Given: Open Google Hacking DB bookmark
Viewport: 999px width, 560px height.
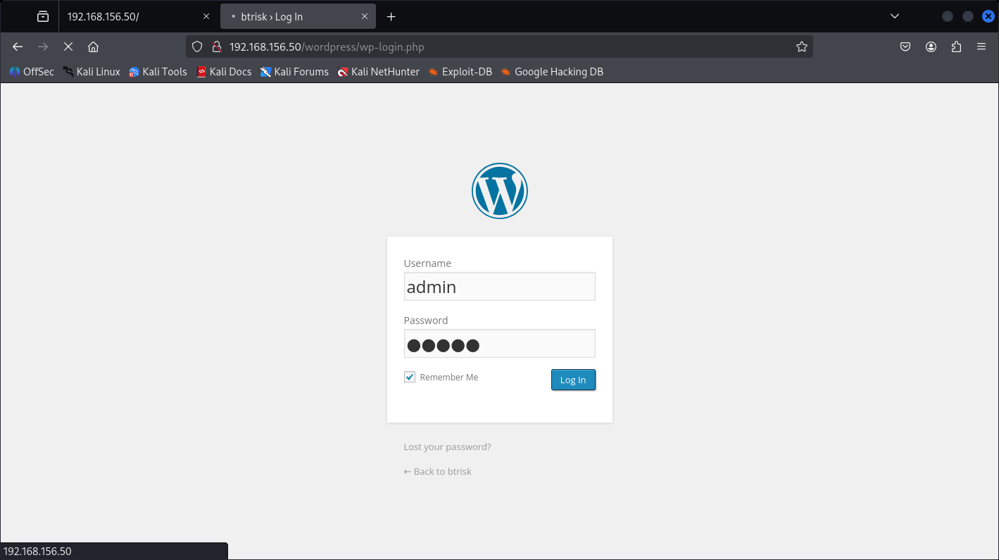Looking at the screenshot, I should click(x=552, y=72).
